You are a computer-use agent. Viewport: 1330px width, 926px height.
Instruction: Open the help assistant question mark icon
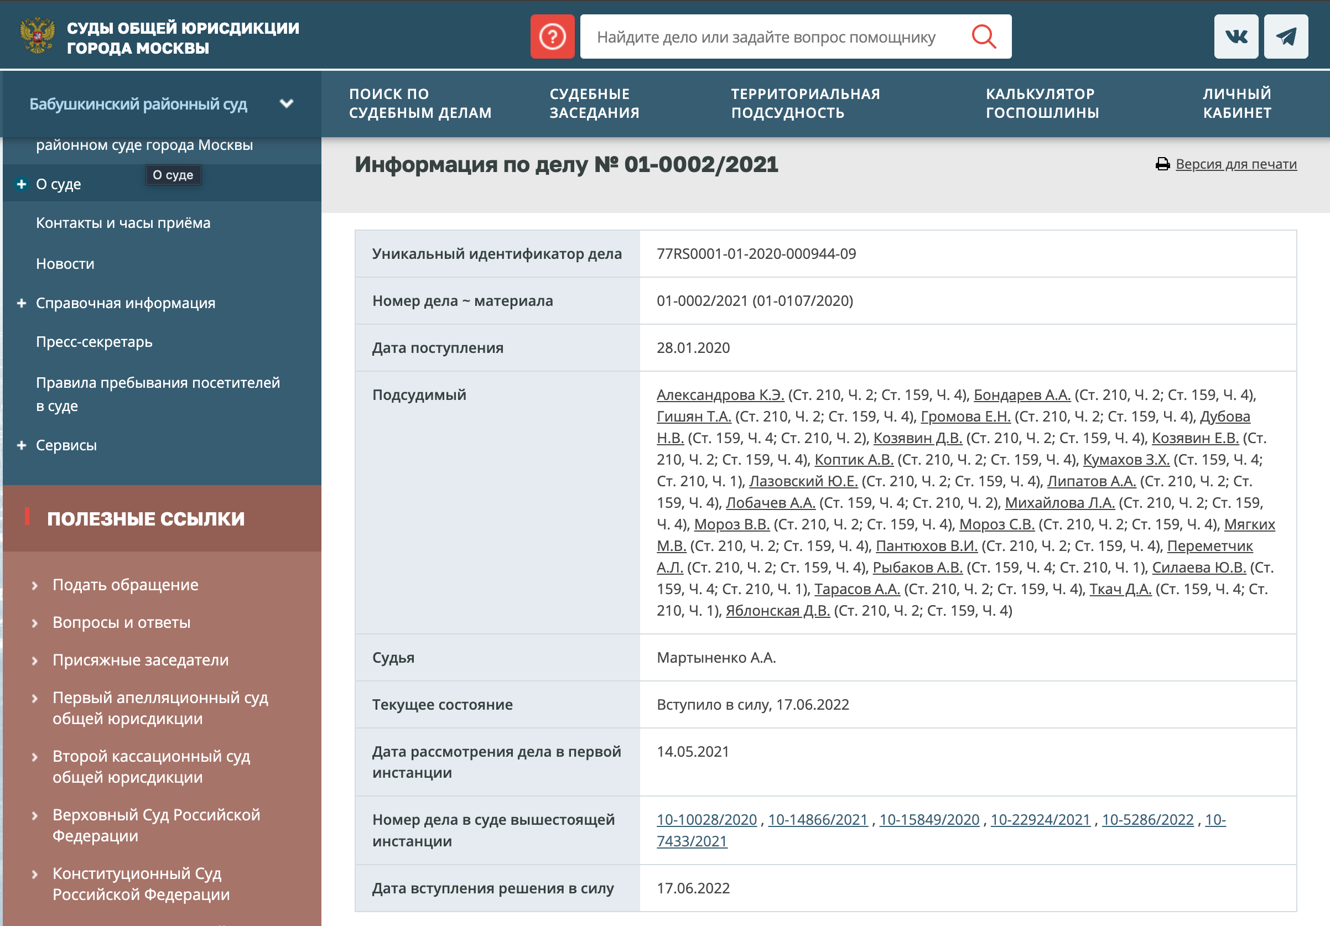(x=552, y=37)
